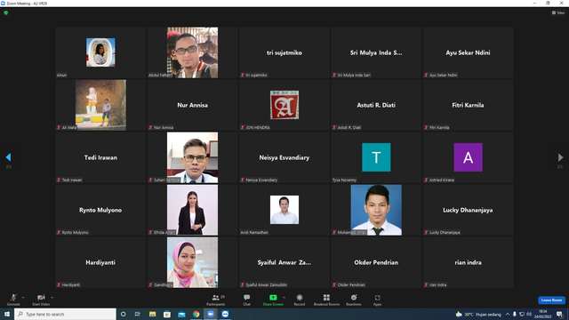
Task: Select the Nur Annisa tile
Action: click(192, 105)
